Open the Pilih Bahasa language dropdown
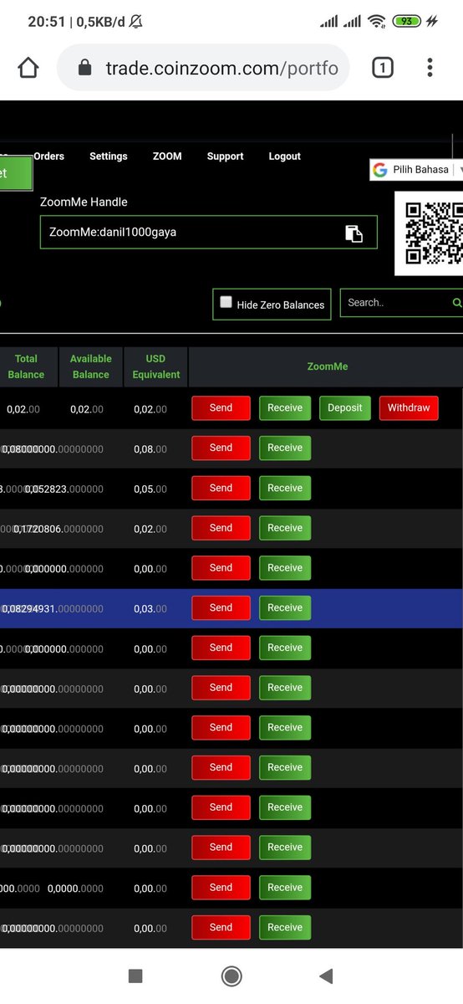The height and width of the screenshot is (1004, 463). pyautogui.click(x=416, y=170)
